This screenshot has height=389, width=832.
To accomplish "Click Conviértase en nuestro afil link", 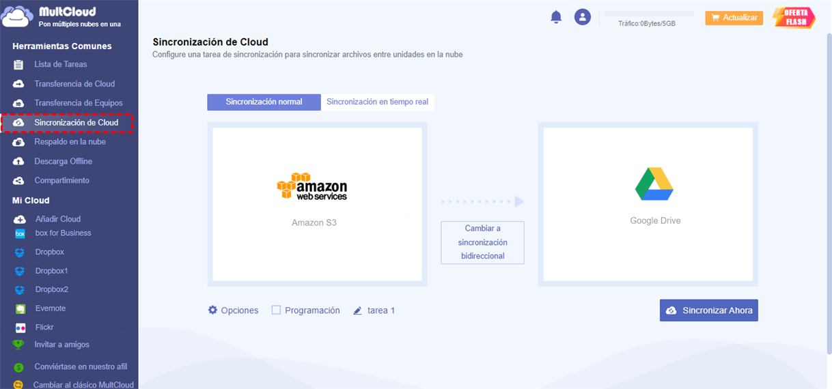I will tap(81, 366).
